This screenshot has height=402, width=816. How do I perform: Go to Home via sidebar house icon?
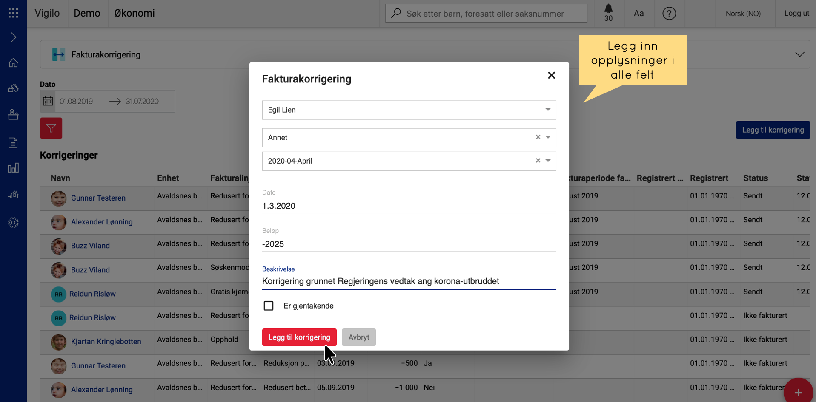13,63
